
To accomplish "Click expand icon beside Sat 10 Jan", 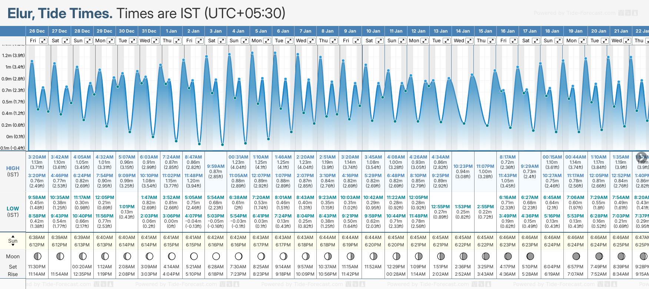I will tap(380, 41).
